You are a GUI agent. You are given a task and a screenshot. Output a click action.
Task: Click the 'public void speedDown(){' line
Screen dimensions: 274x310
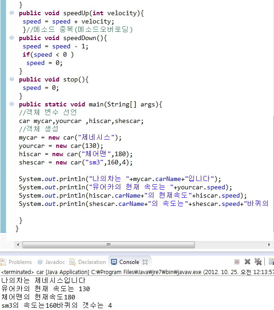pyautogui.click(x=63, y=38)
